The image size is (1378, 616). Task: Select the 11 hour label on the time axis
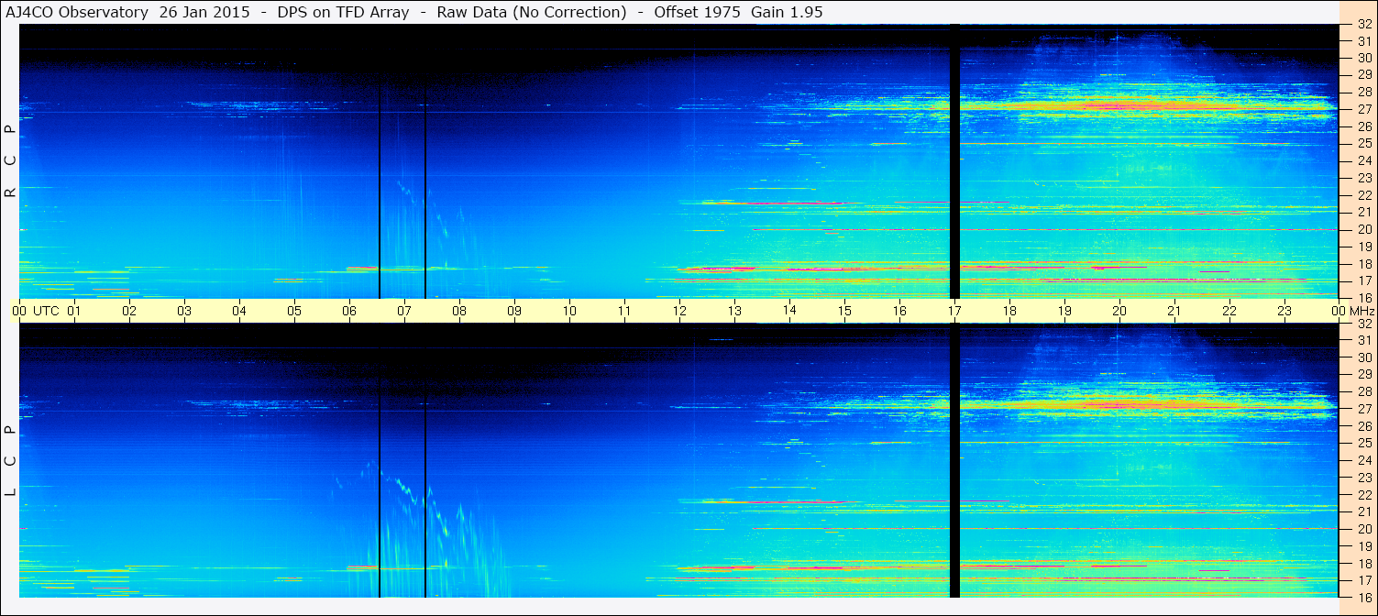click(x=624, y=311)
